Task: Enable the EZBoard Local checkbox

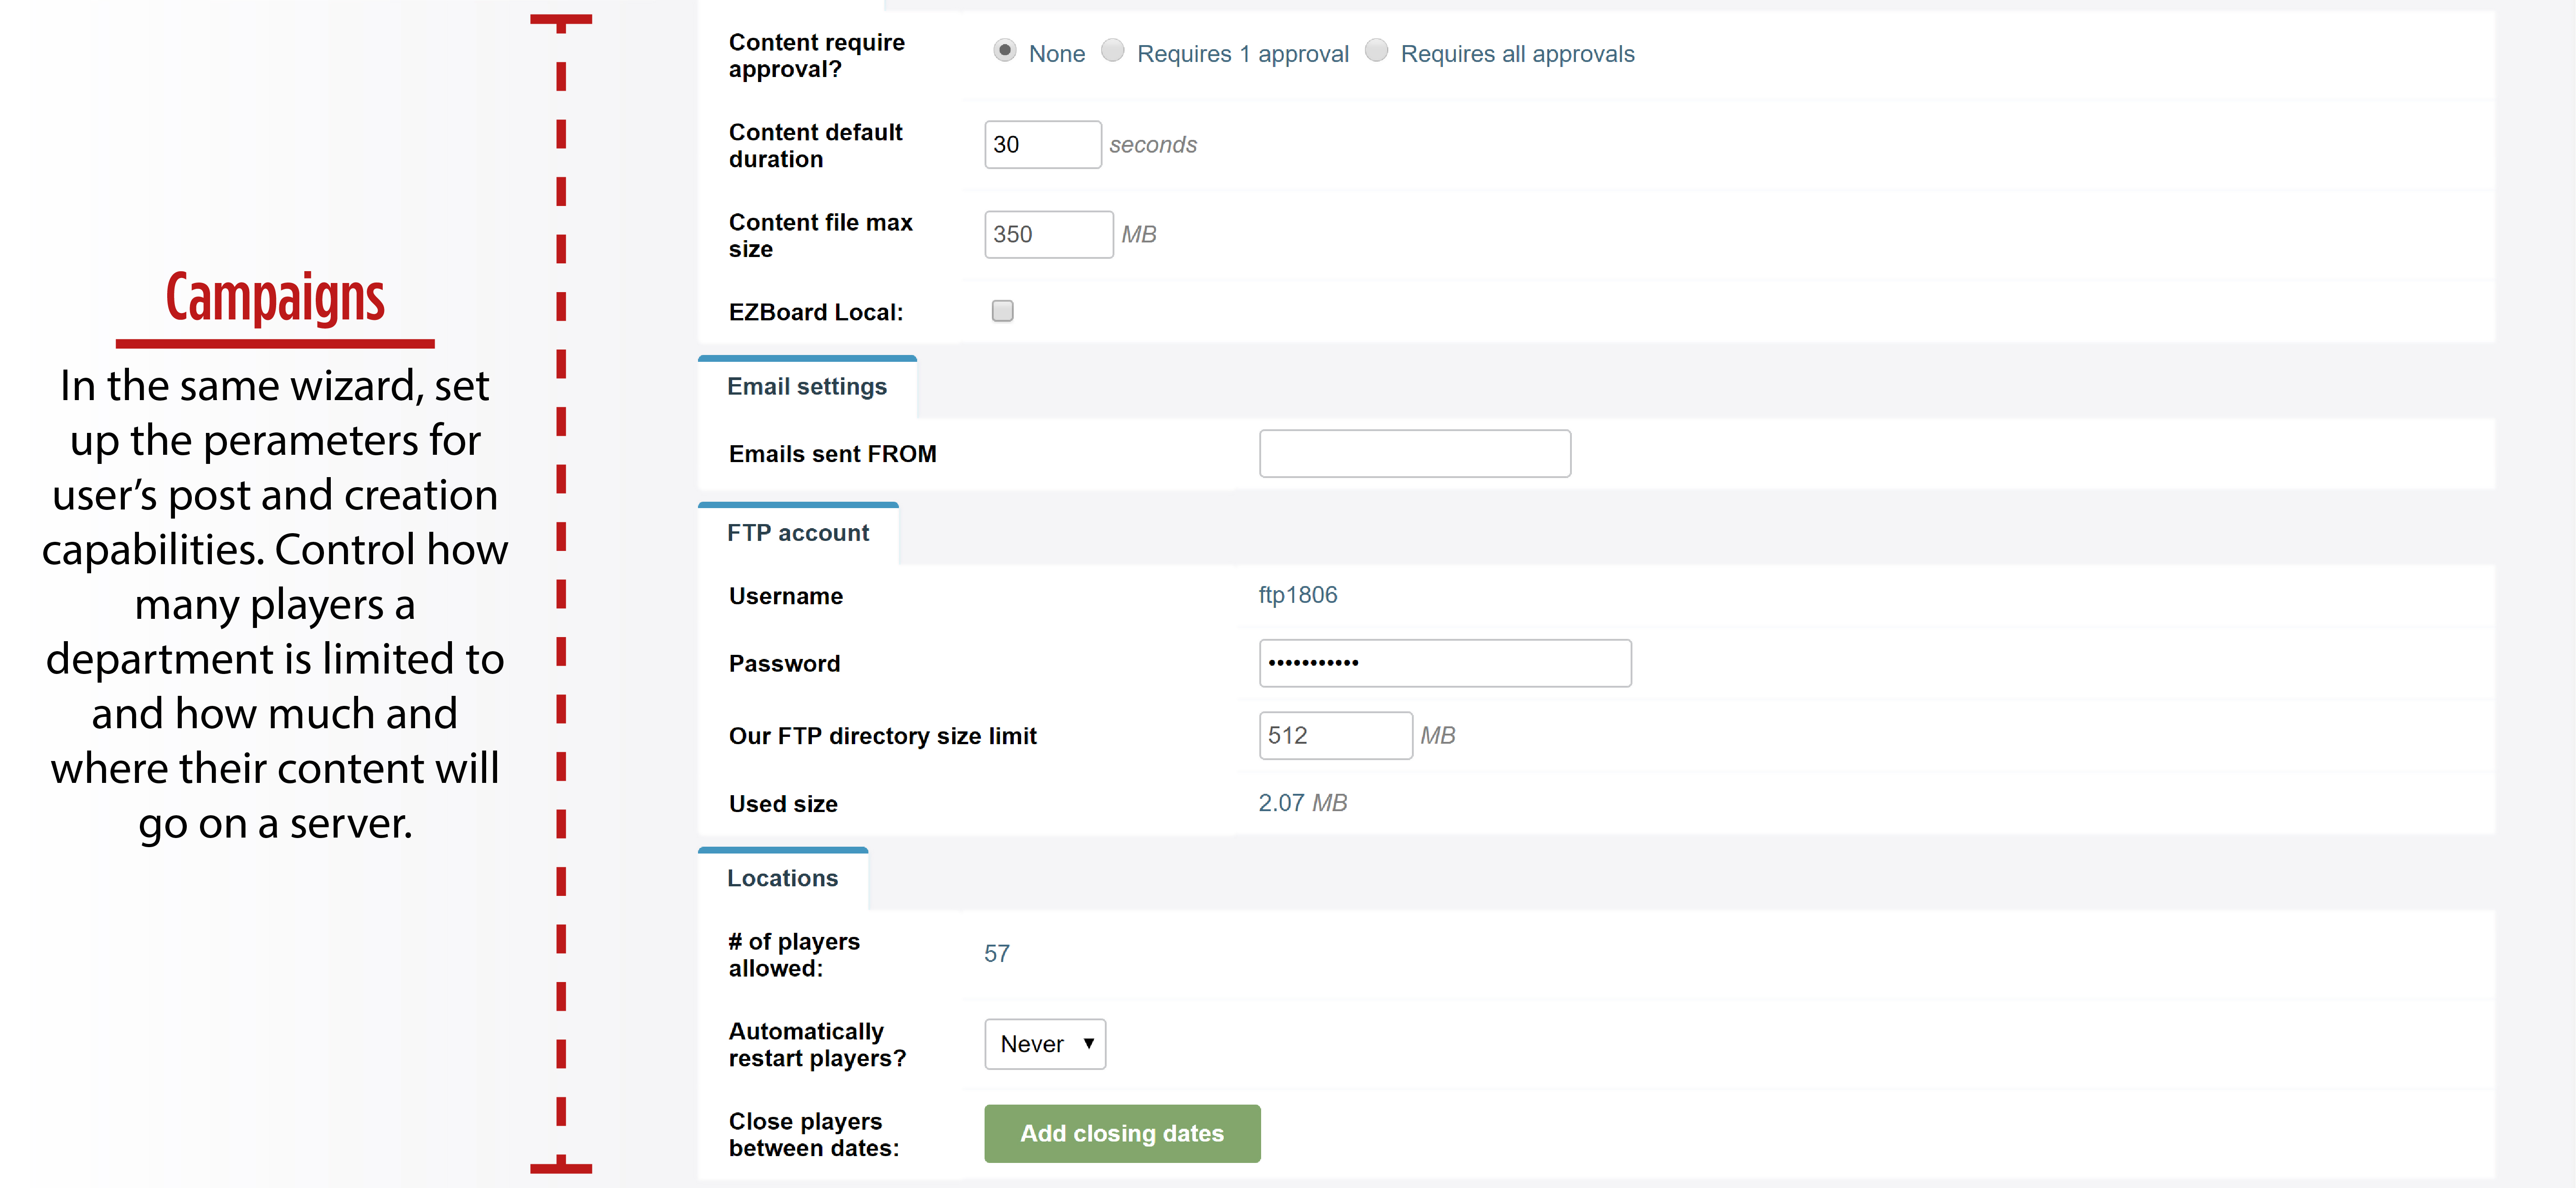Action: (1002, 311)
